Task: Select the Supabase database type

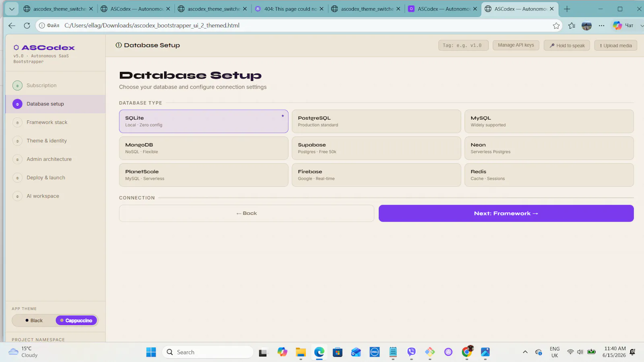Action: 376,148
